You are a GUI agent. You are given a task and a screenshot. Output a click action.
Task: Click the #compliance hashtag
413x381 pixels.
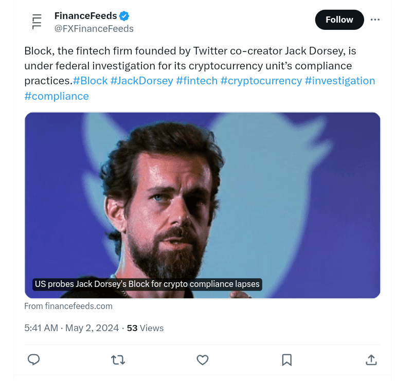tap(57, 96)
